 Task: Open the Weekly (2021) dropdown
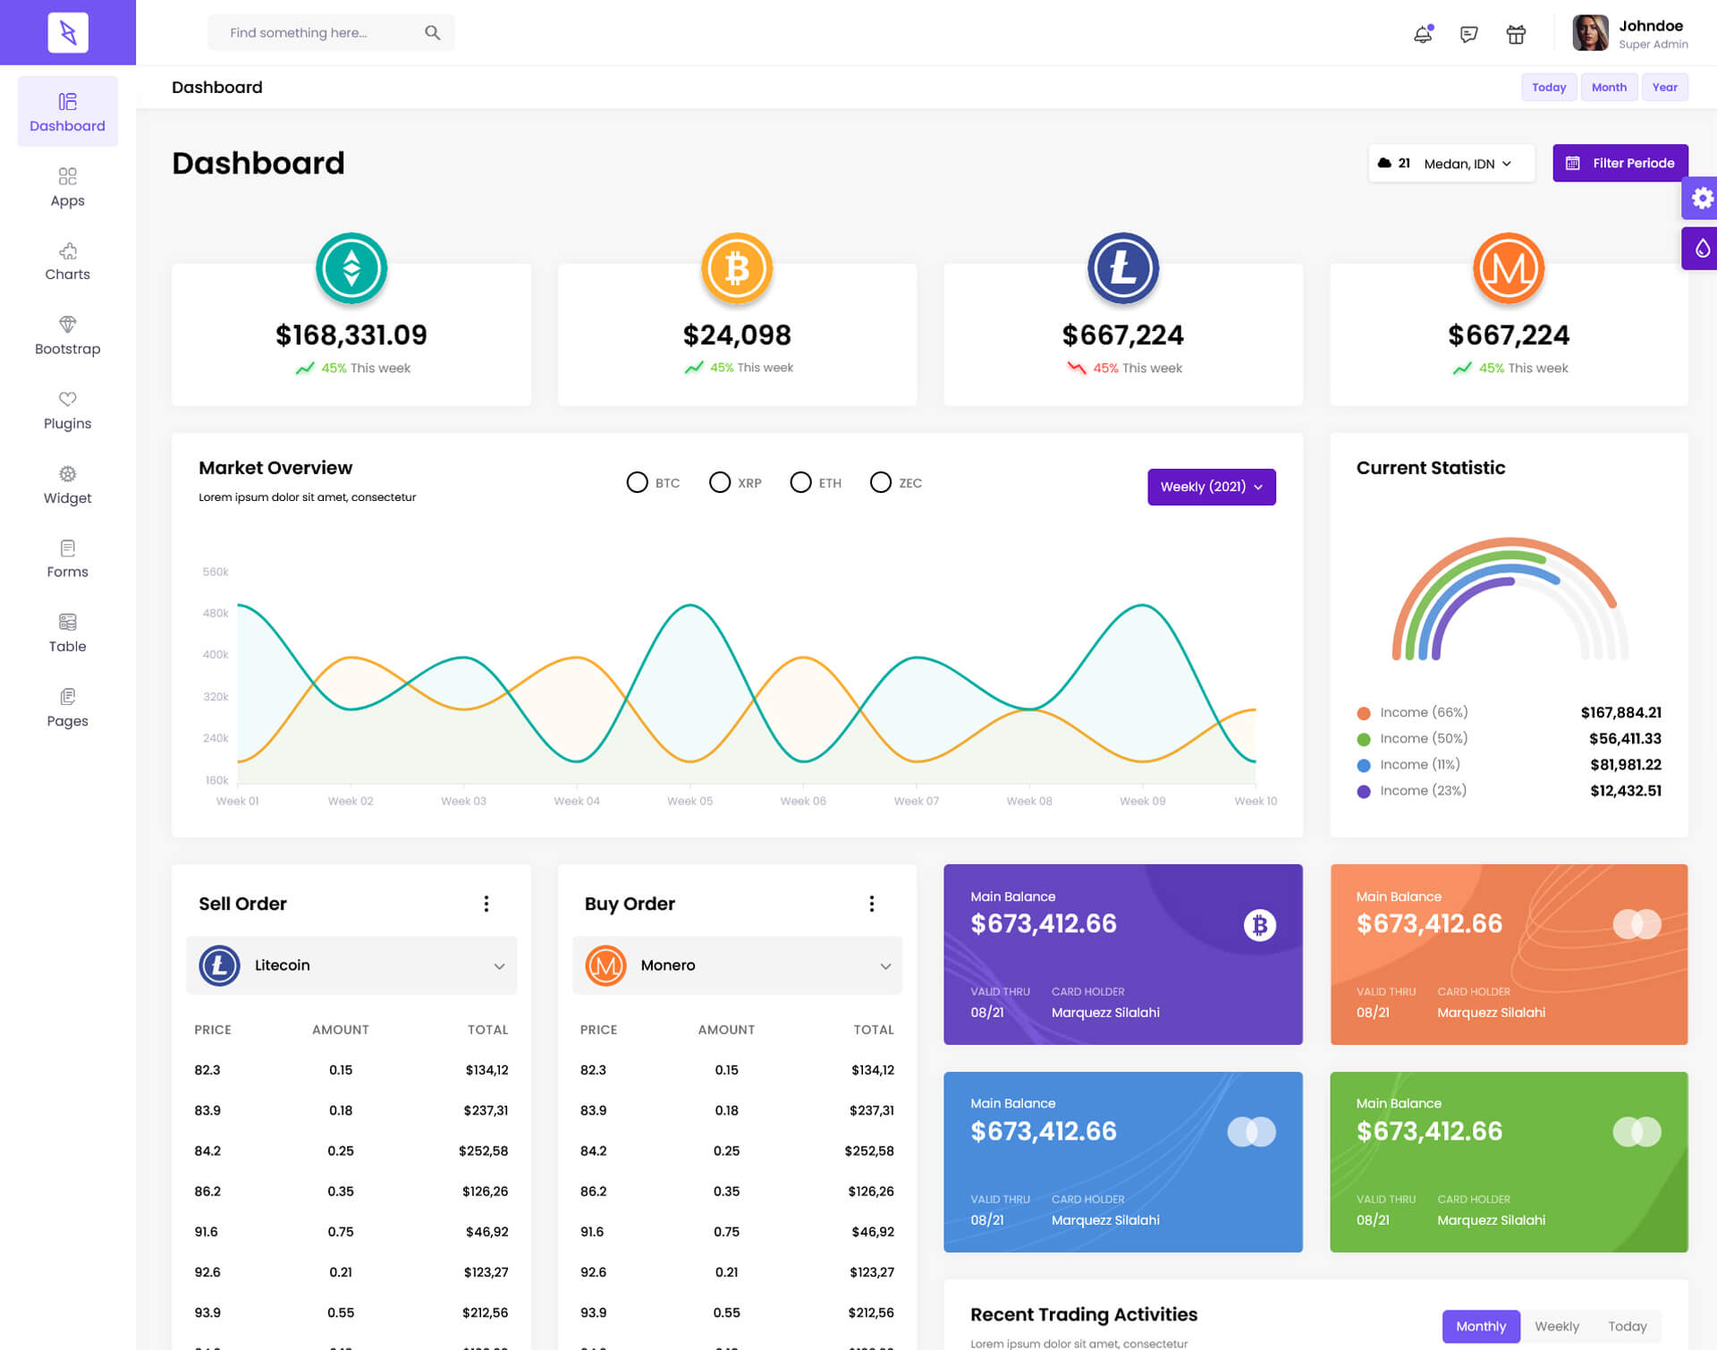[x=1211, y=487]
